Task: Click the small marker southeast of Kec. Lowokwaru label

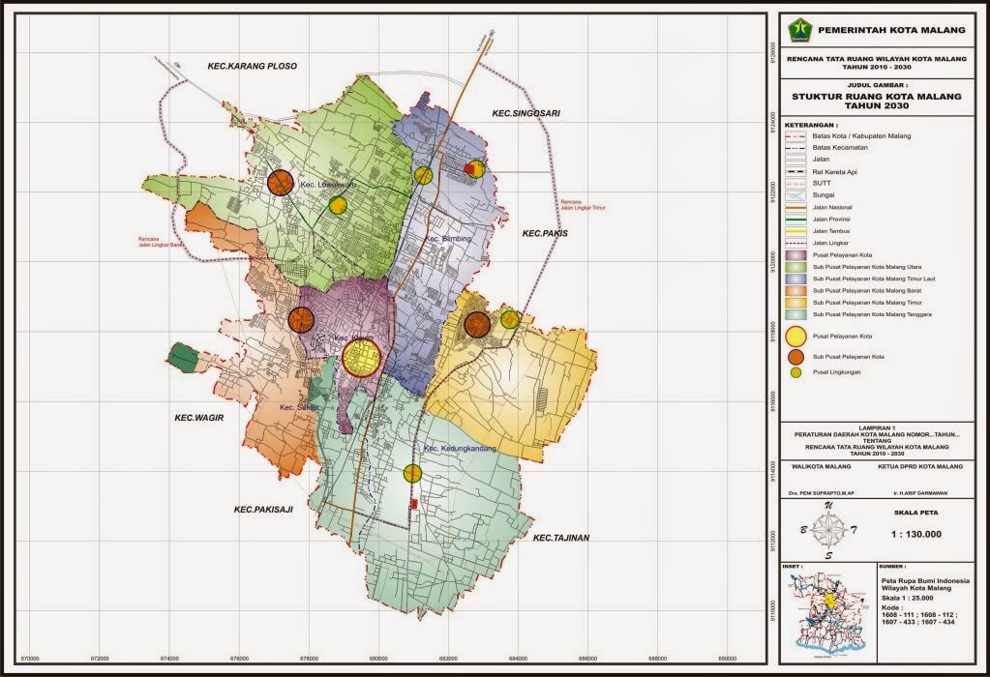Action: click(339, 205)
